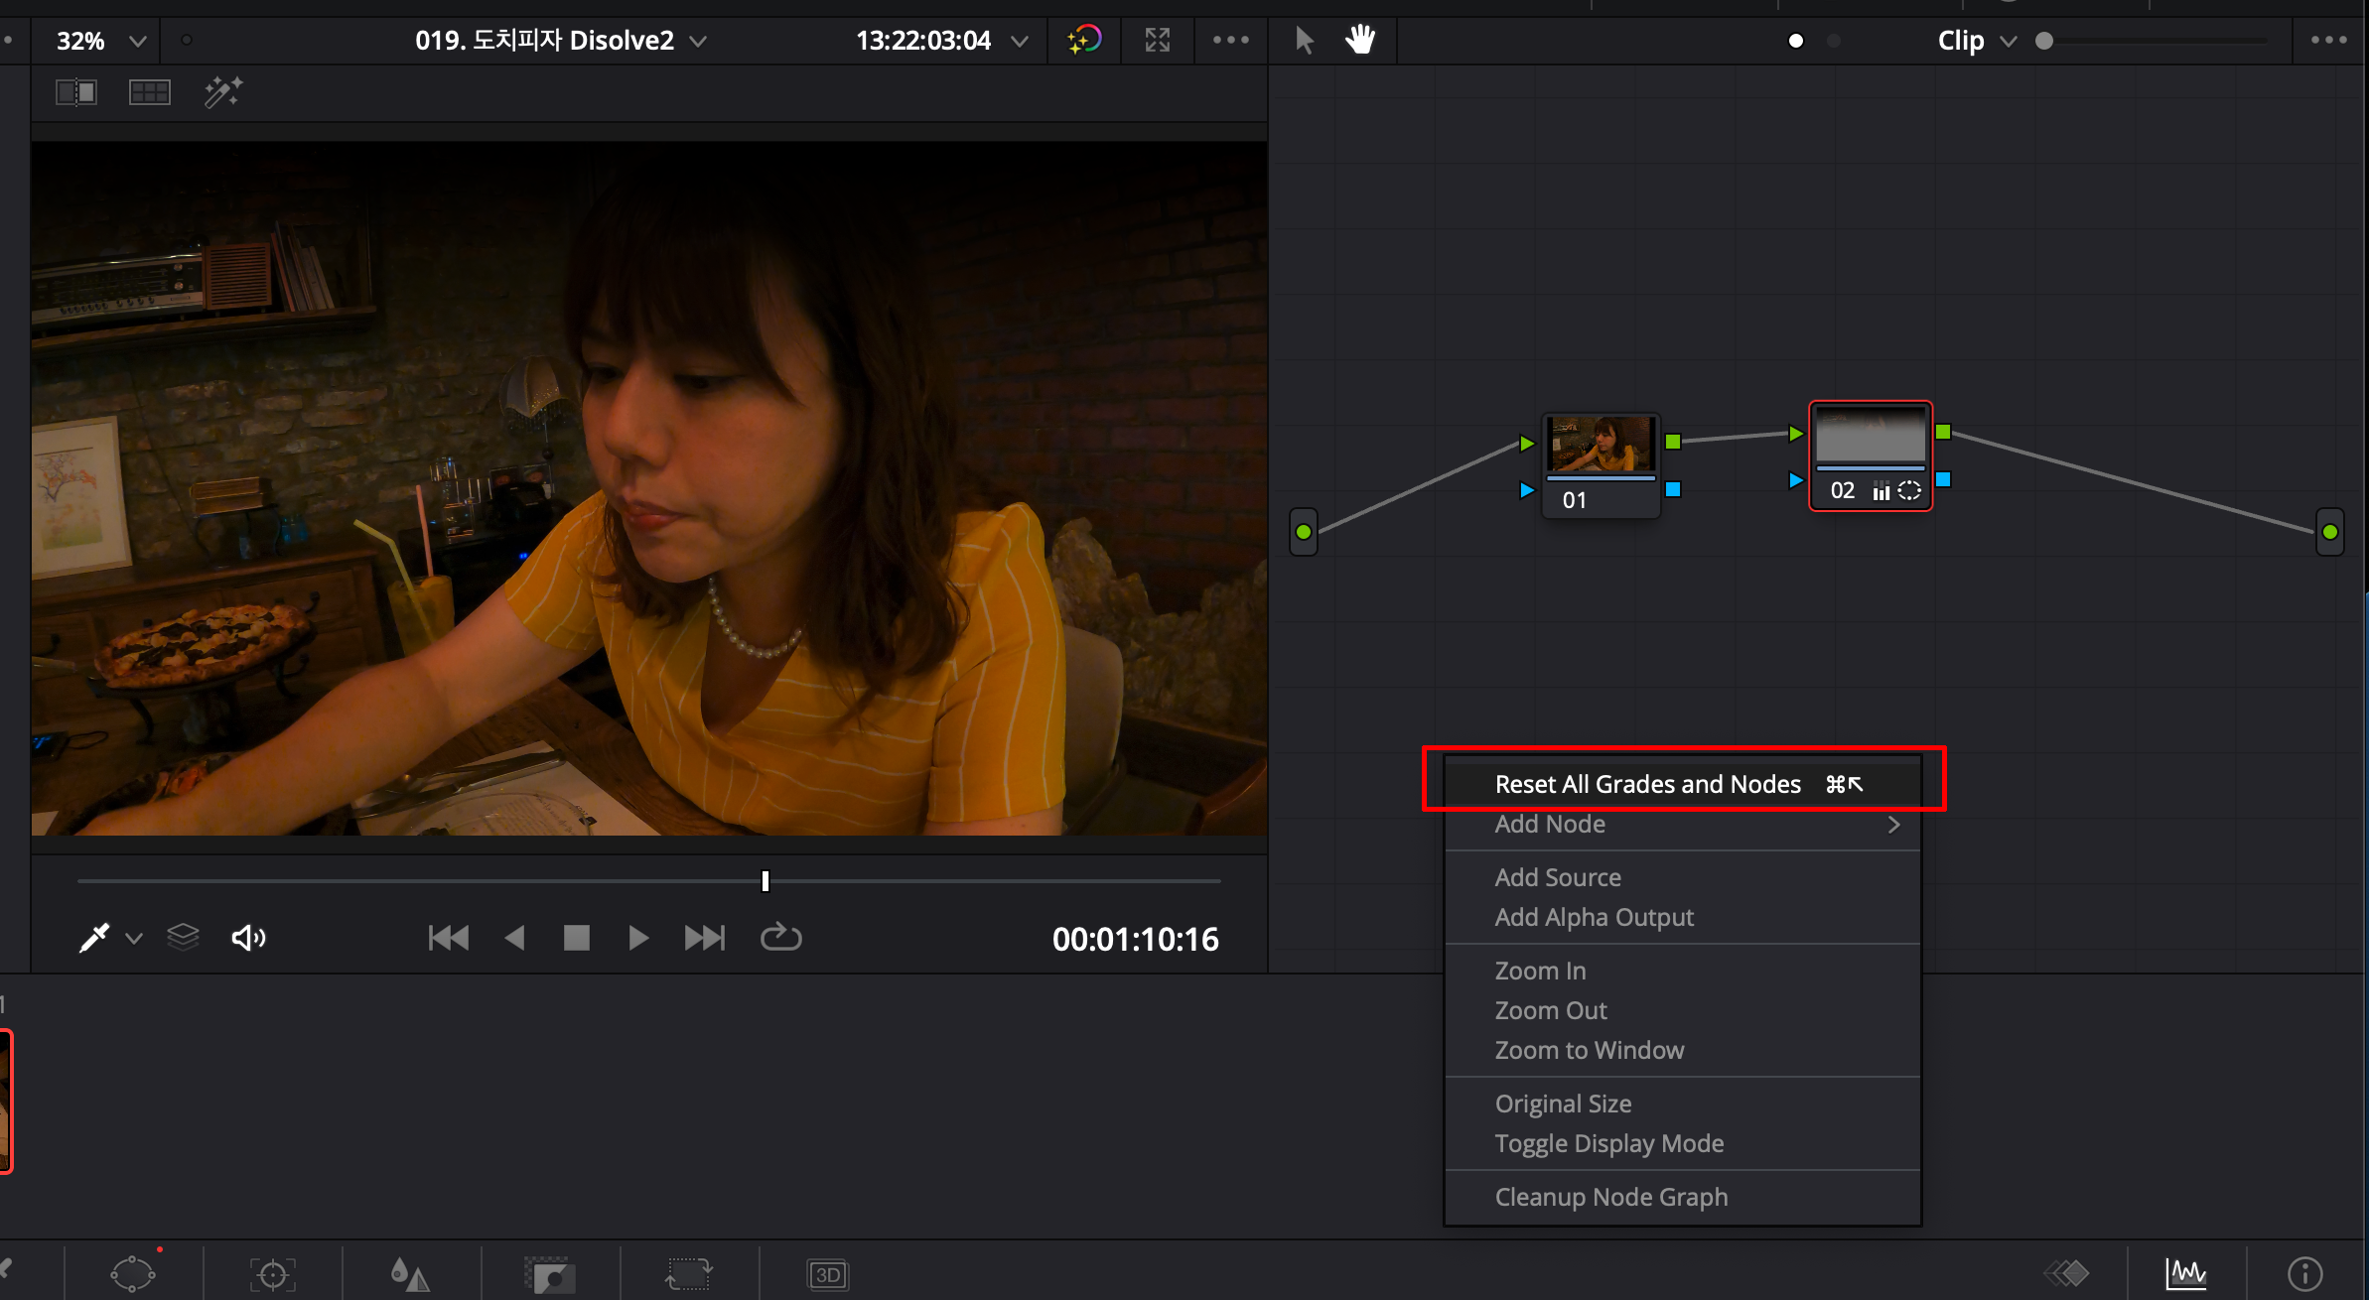
Task: Open the power window palette icon
Action: click(132, 1274)
